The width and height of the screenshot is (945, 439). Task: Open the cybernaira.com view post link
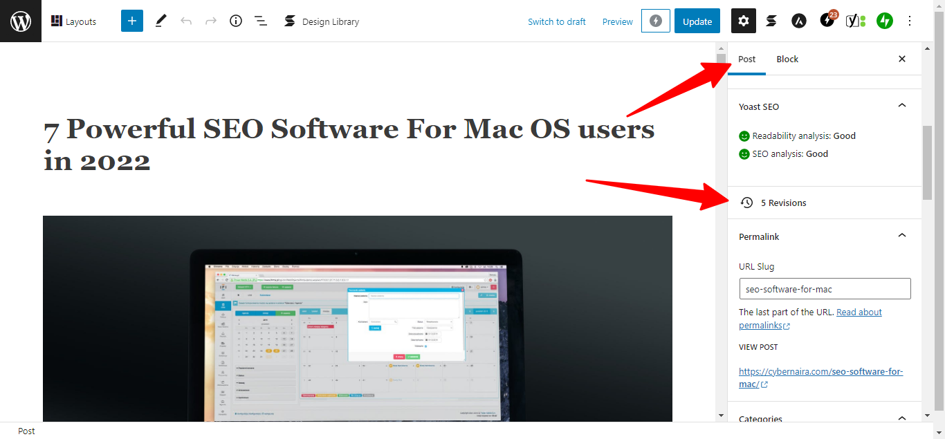click(x=821, y=377)
